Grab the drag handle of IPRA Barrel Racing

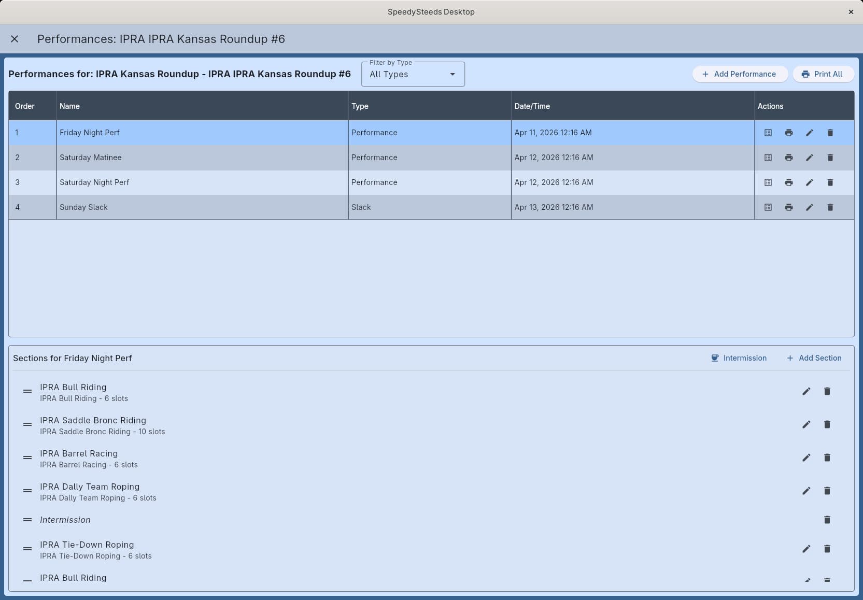coord(27,458)
